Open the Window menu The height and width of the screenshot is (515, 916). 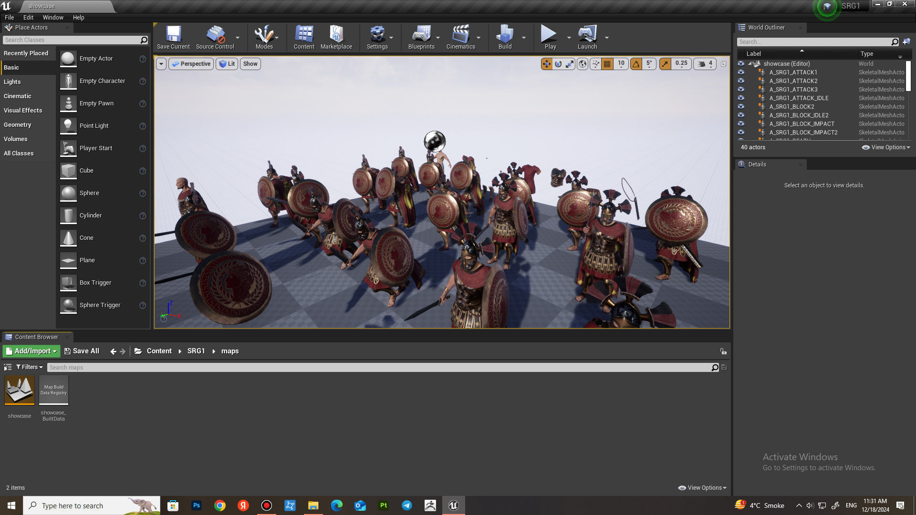point(52,17)
